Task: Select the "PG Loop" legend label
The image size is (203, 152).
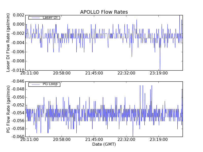Action: (50, 84)
